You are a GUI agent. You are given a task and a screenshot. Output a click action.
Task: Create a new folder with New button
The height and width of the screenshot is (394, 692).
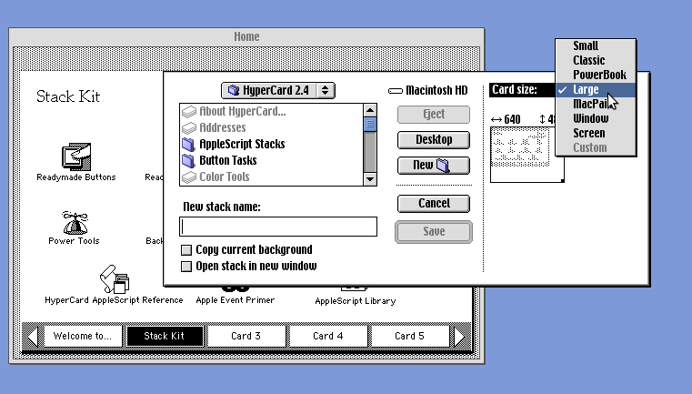[x=434, y=166]
